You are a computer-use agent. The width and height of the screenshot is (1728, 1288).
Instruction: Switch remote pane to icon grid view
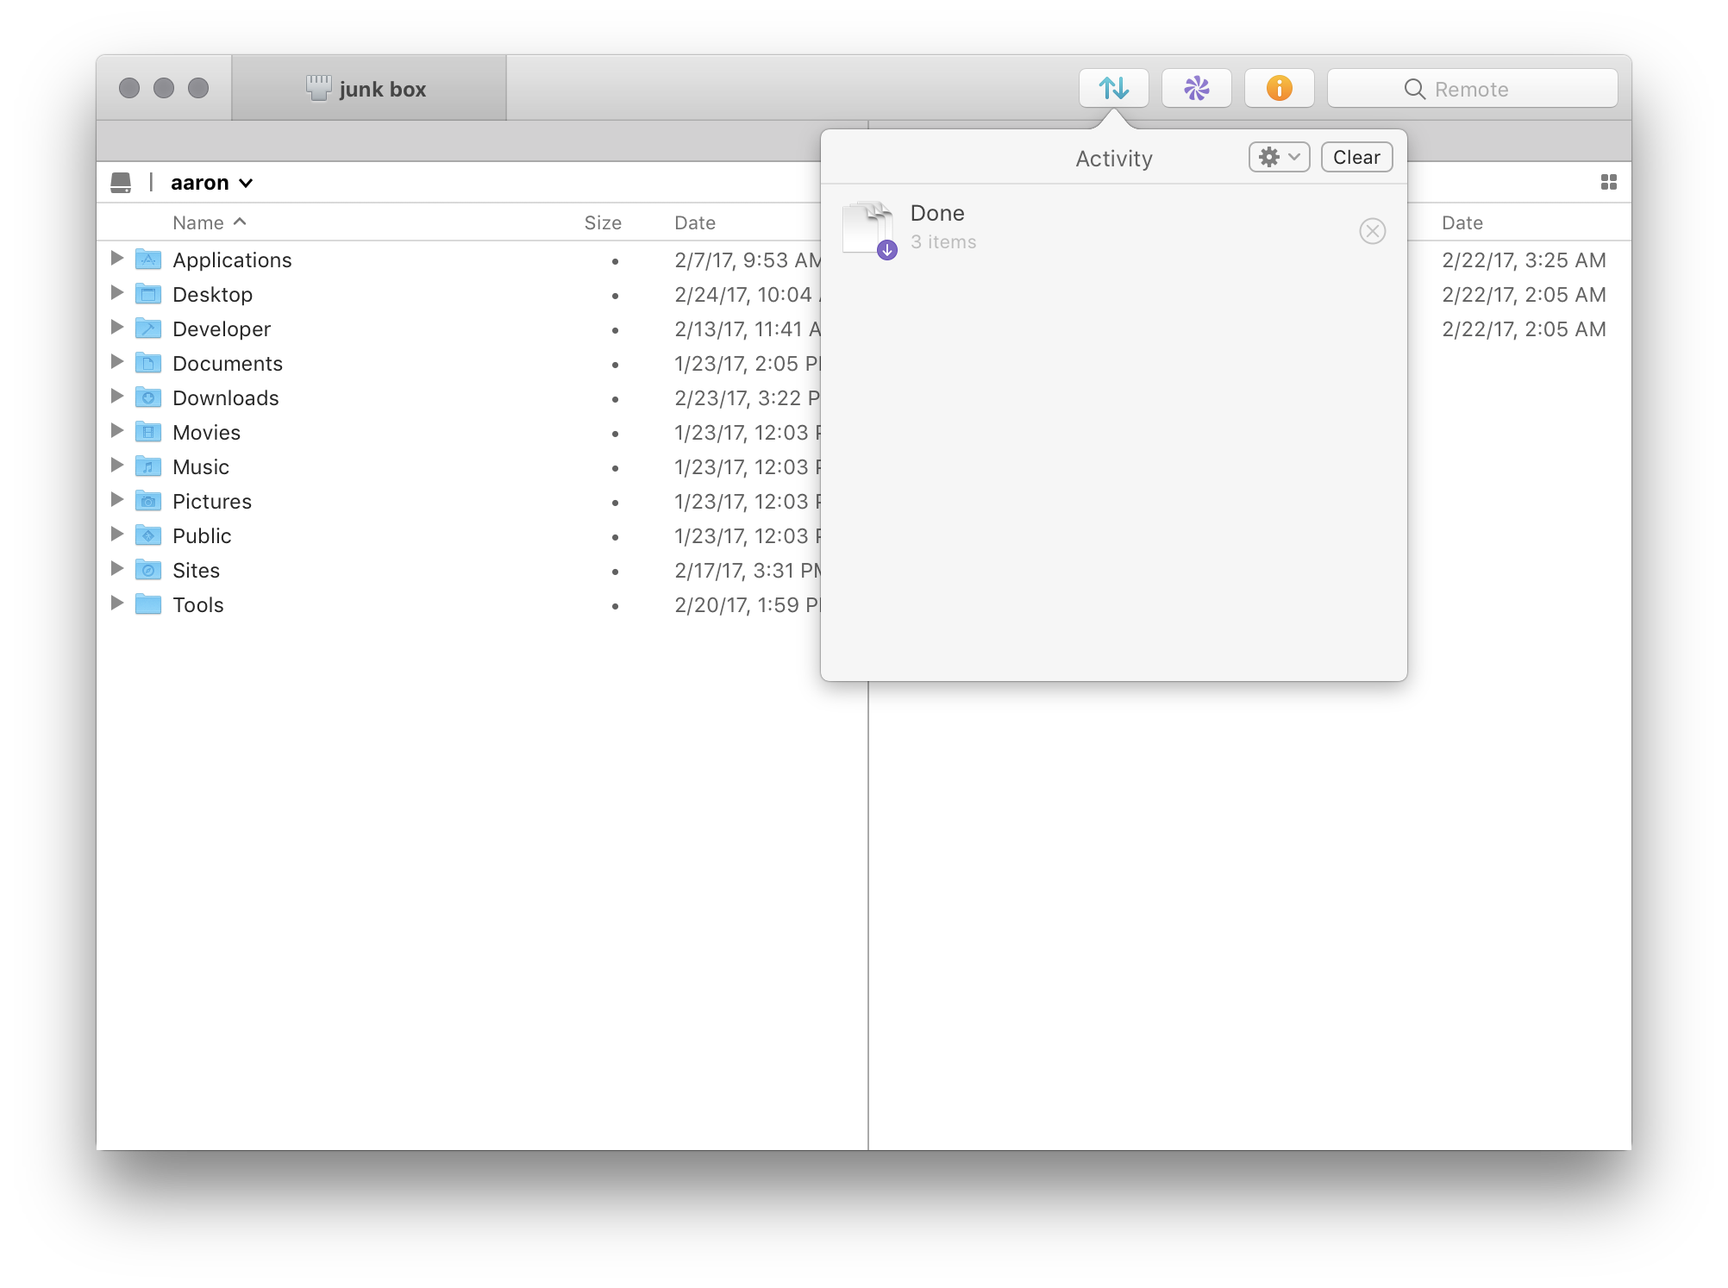1608,182
